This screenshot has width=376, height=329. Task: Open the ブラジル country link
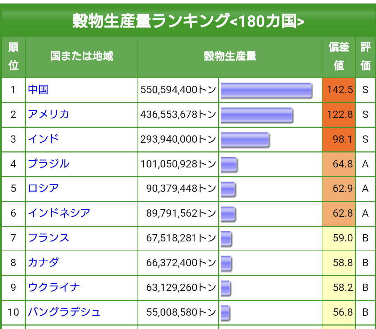tap(49, 164)
